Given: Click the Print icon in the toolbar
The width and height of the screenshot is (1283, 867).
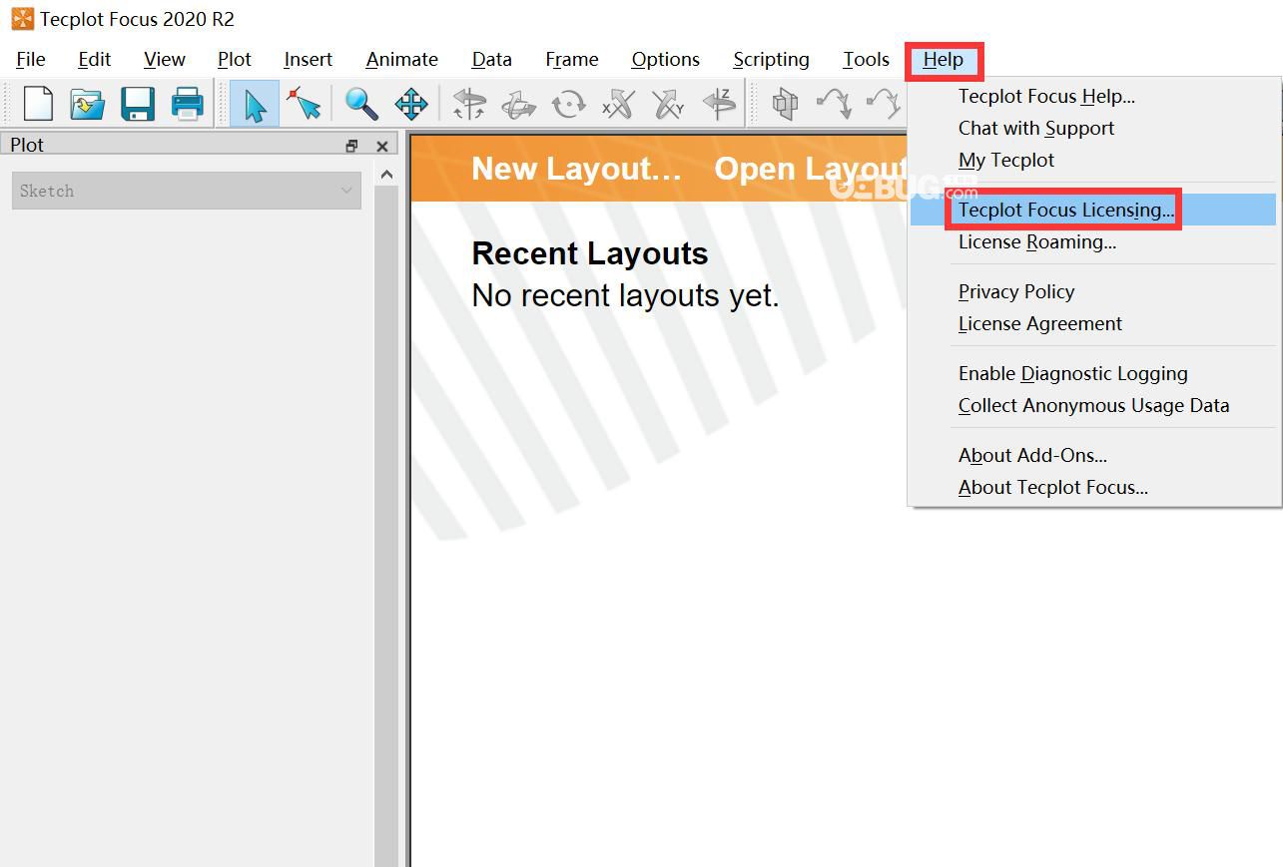Looking at the screenshot, I should click(x=187, y=104).
